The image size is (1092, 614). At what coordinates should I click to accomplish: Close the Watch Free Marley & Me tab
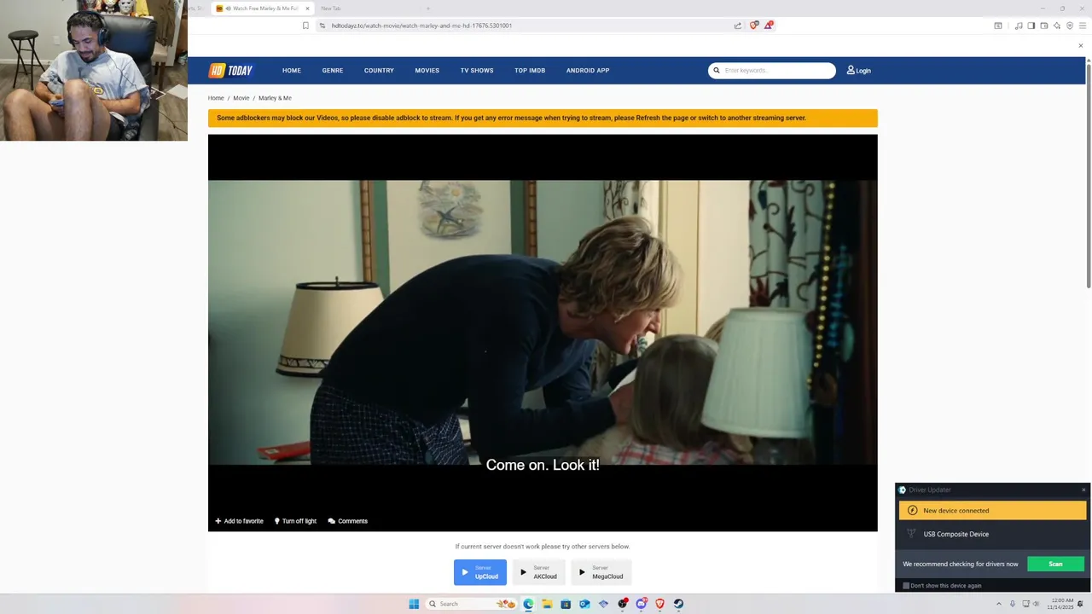(x=305, y=9)
